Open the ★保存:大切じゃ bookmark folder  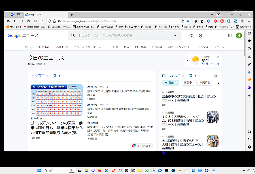point(105,27)
